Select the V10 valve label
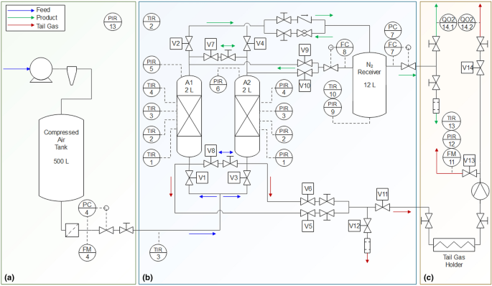This screenshot has width=492, height=286. [x=305, y=86]
